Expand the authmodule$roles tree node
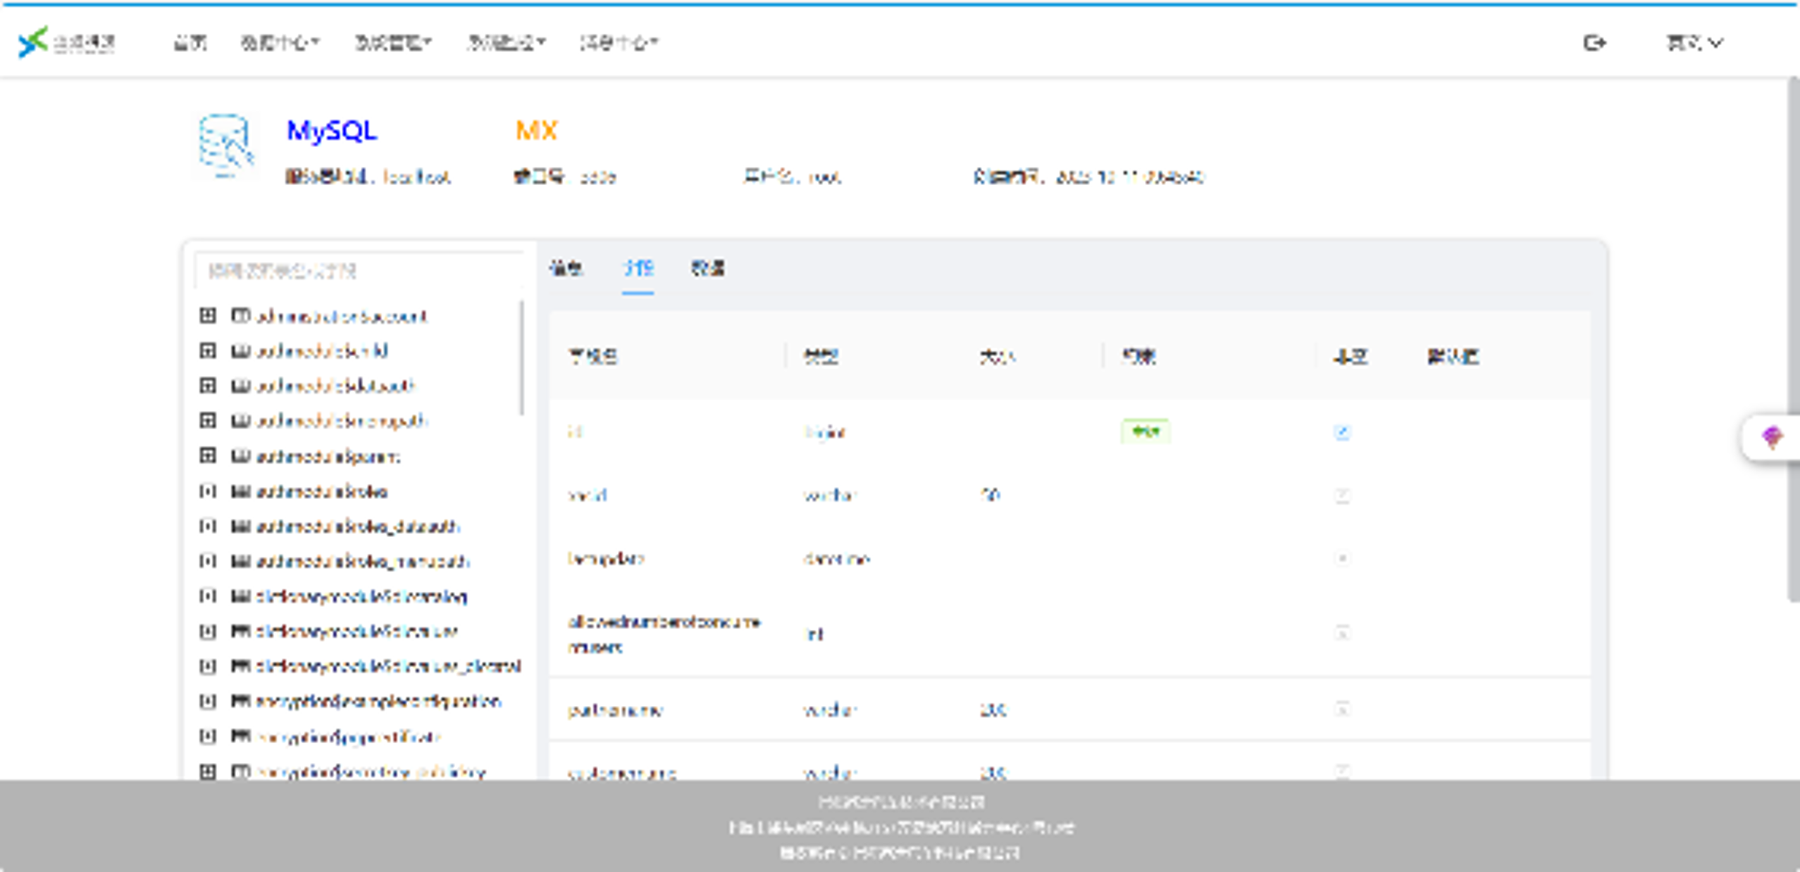Screen dimensions: 1800x872 click(207, 491)
